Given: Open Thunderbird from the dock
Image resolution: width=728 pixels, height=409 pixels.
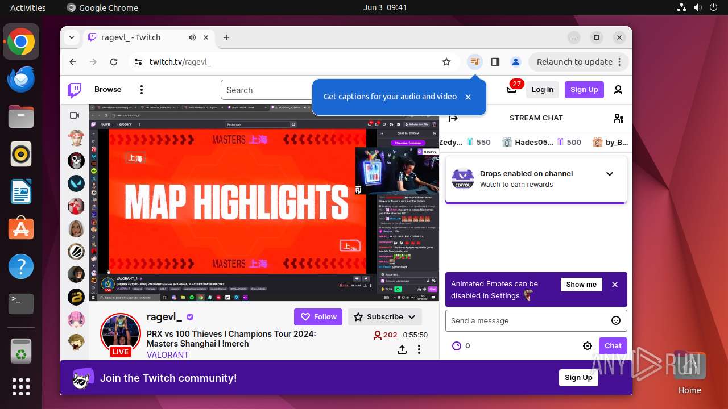Looking at the screenshot, I should 21,79.
